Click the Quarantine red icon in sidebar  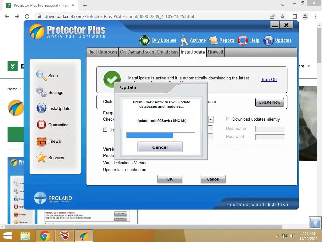pos(41,125)
